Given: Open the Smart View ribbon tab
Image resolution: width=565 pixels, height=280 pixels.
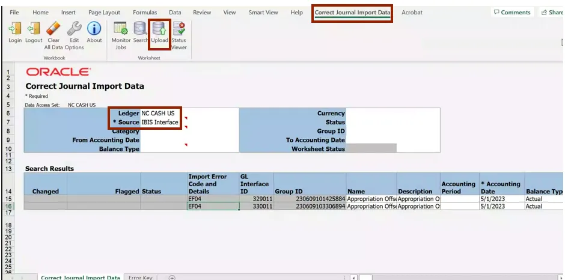Looking at the screenshot, I should (x=263, y=12).
